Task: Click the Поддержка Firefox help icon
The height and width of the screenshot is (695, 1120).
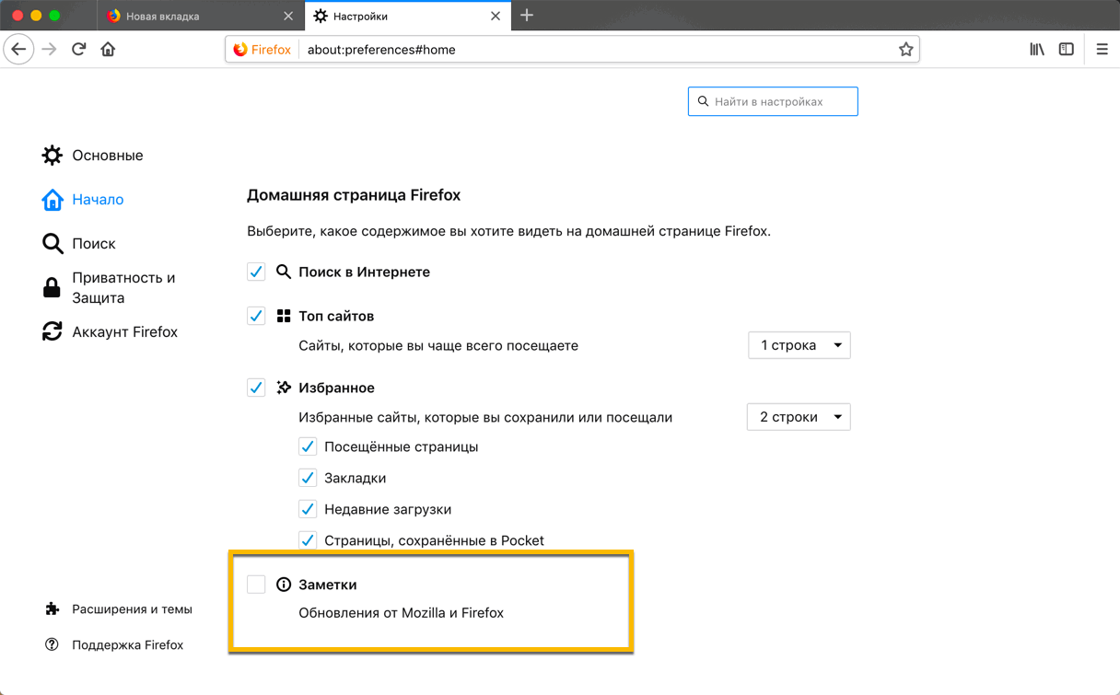Action: (x=52, y=644)
